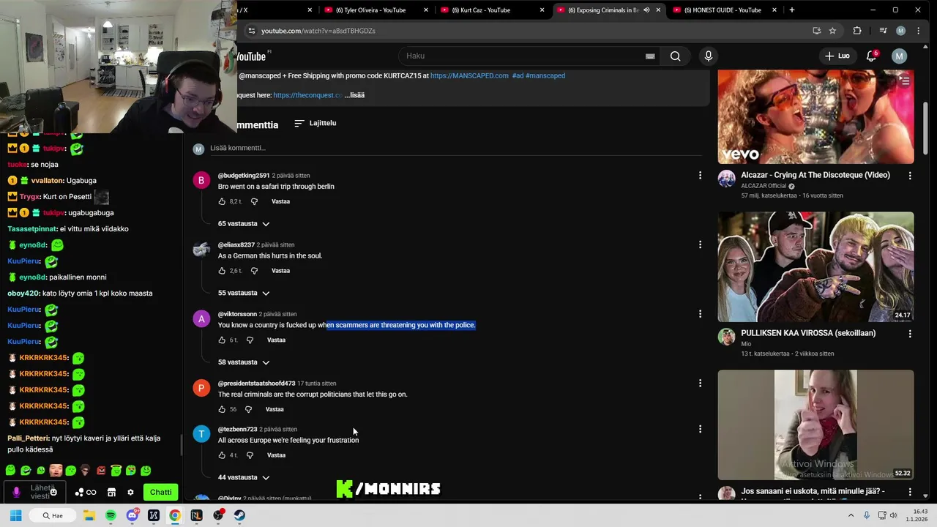Click the Lisää kommentti comment field
Image resolution: width=937 pixels, height=527 pixels.
(455, 148)
